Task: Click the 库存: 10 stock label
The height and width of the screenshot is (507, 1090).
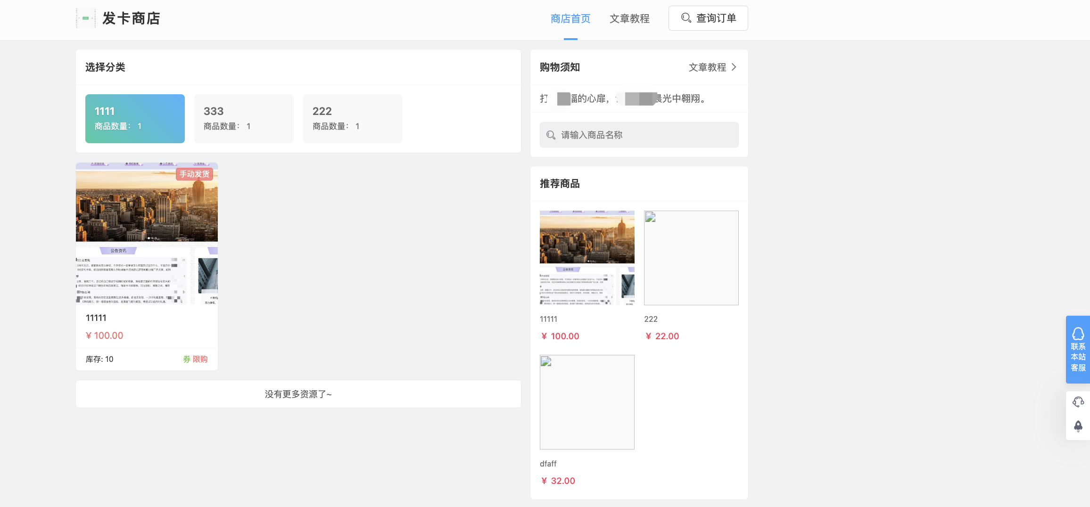Action: (99, 359)
